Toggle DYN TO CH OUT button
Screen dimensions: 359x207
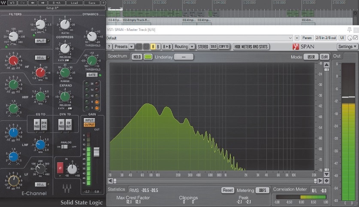point(69,125)
